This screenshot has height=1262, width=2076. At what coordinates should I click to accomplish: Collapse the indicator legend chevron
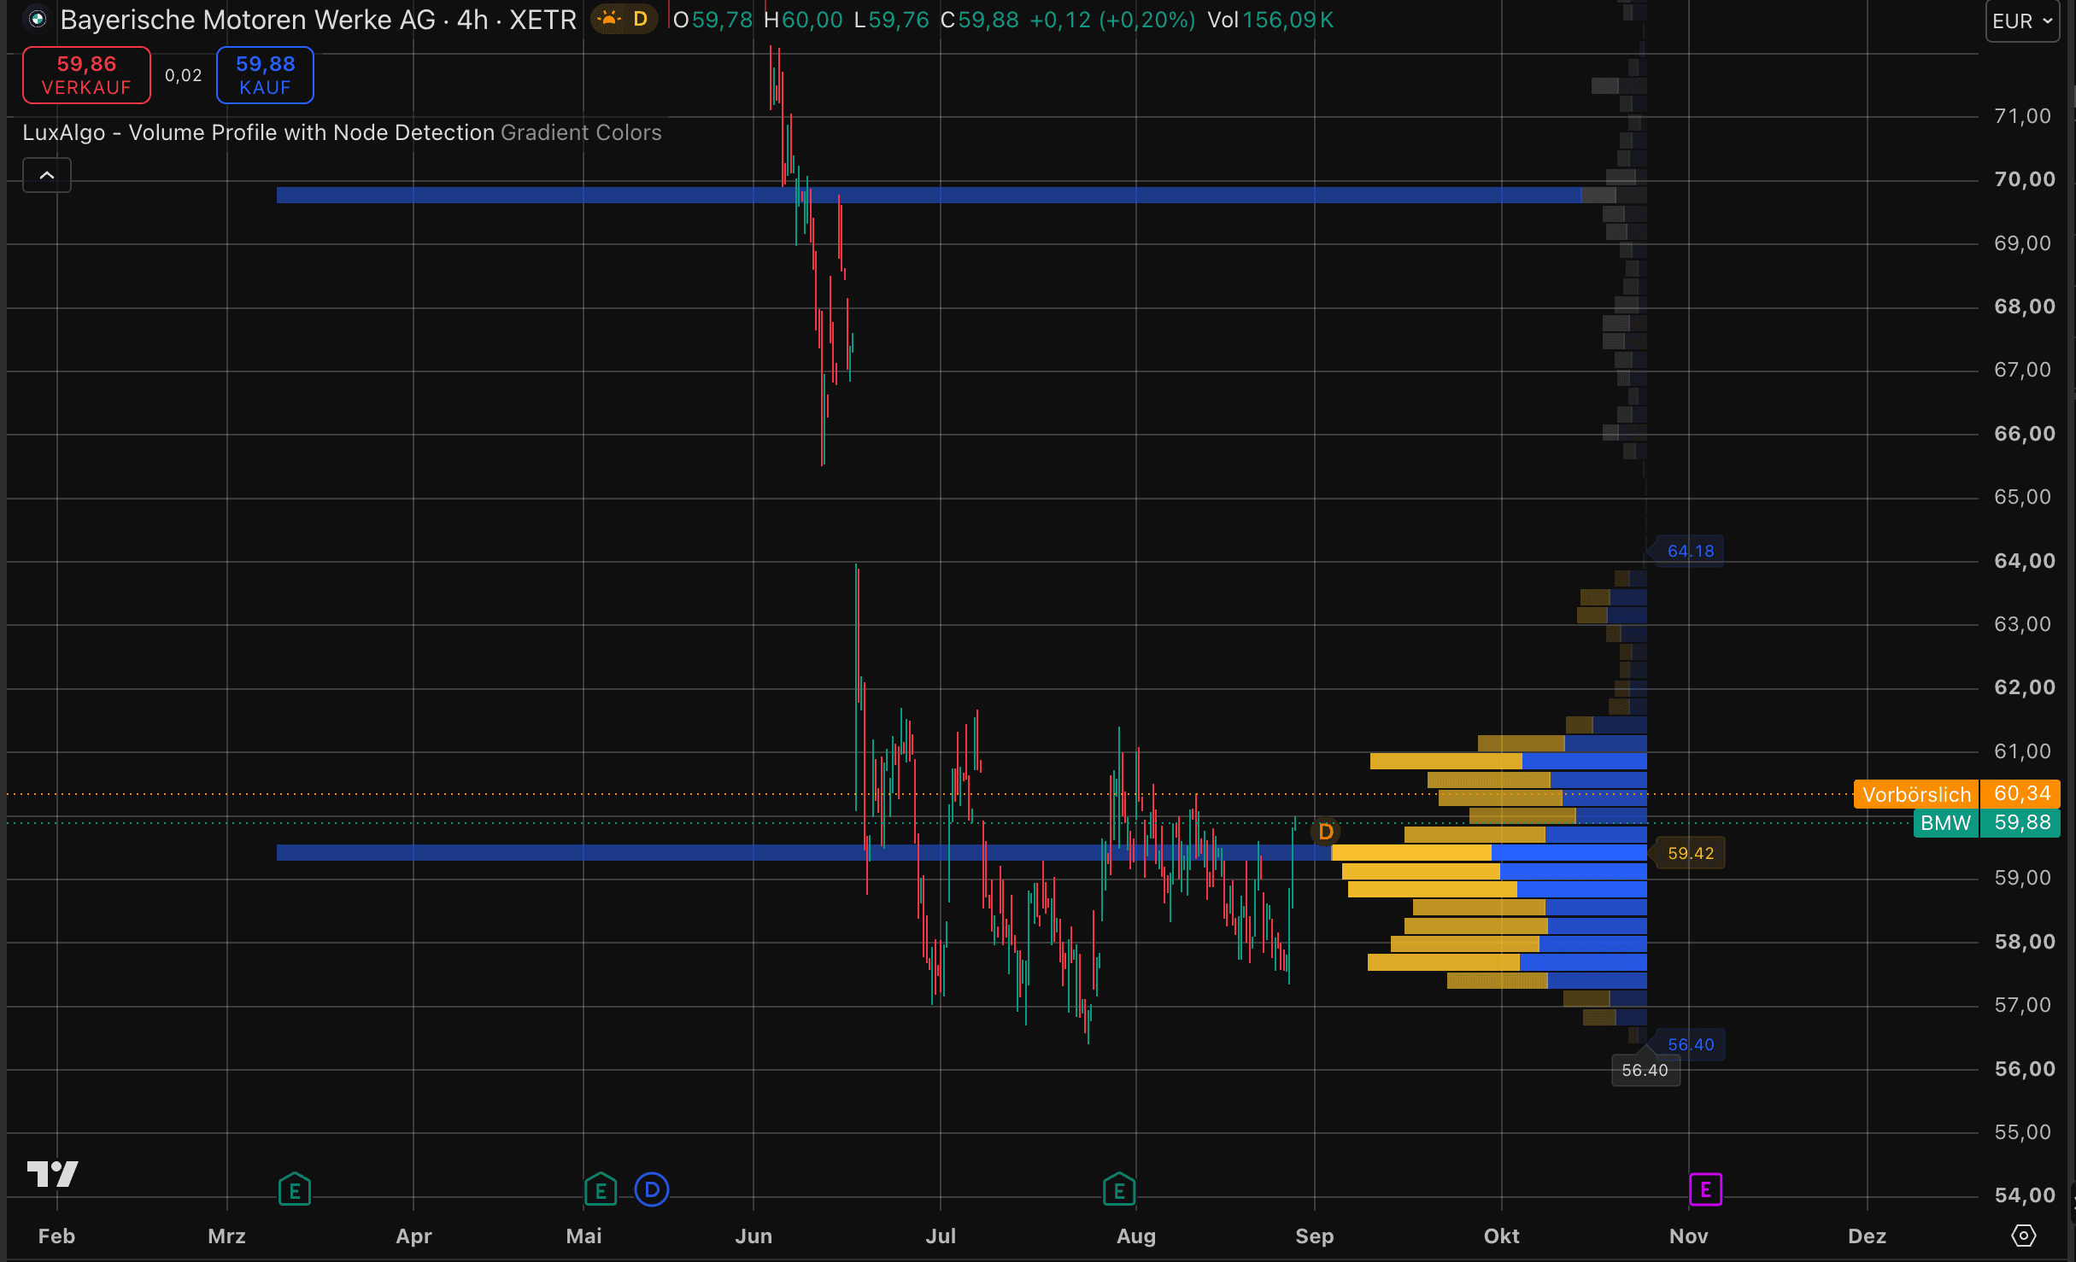[47, 175]
